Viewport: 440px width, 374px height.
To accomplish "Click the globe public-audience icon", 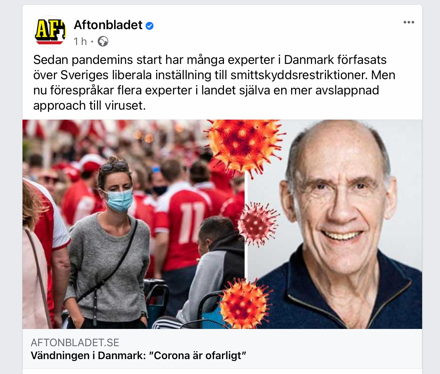I will pyautogui.click(x=103, y=41).
